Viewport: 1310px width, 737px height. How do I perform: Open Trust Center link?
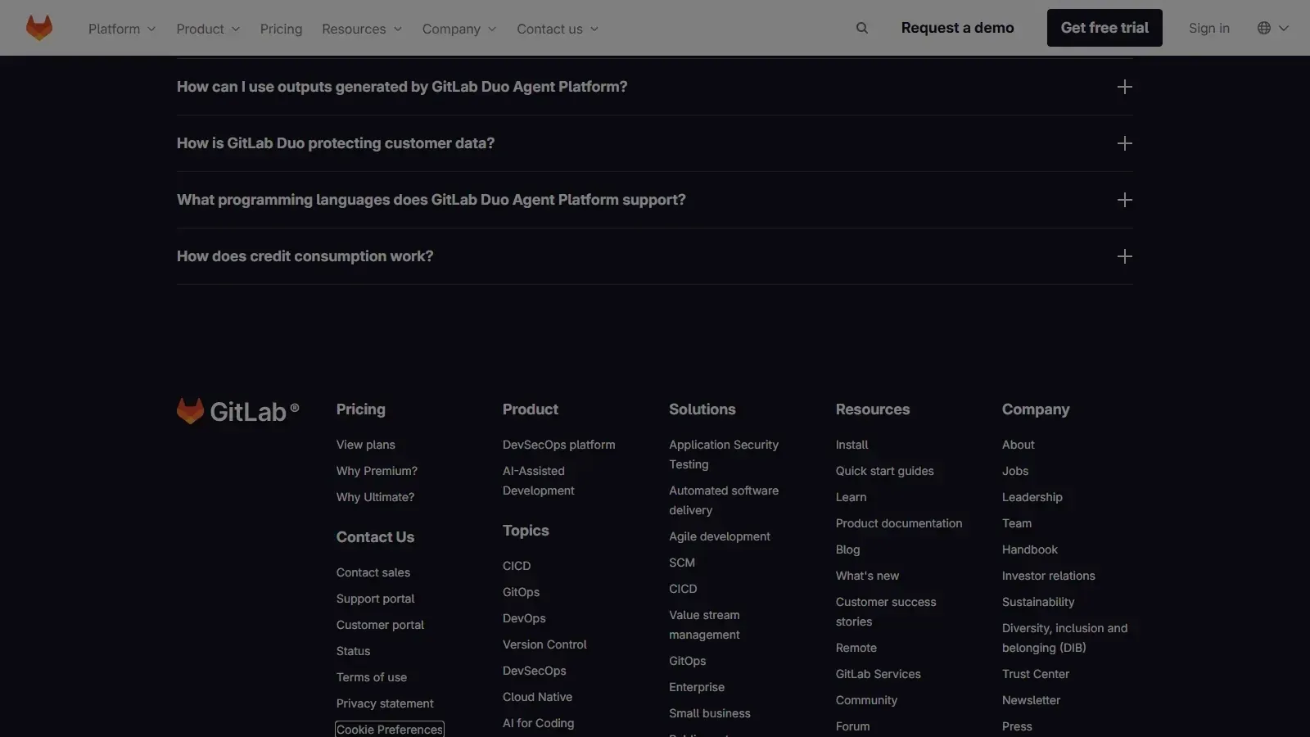1036,674
